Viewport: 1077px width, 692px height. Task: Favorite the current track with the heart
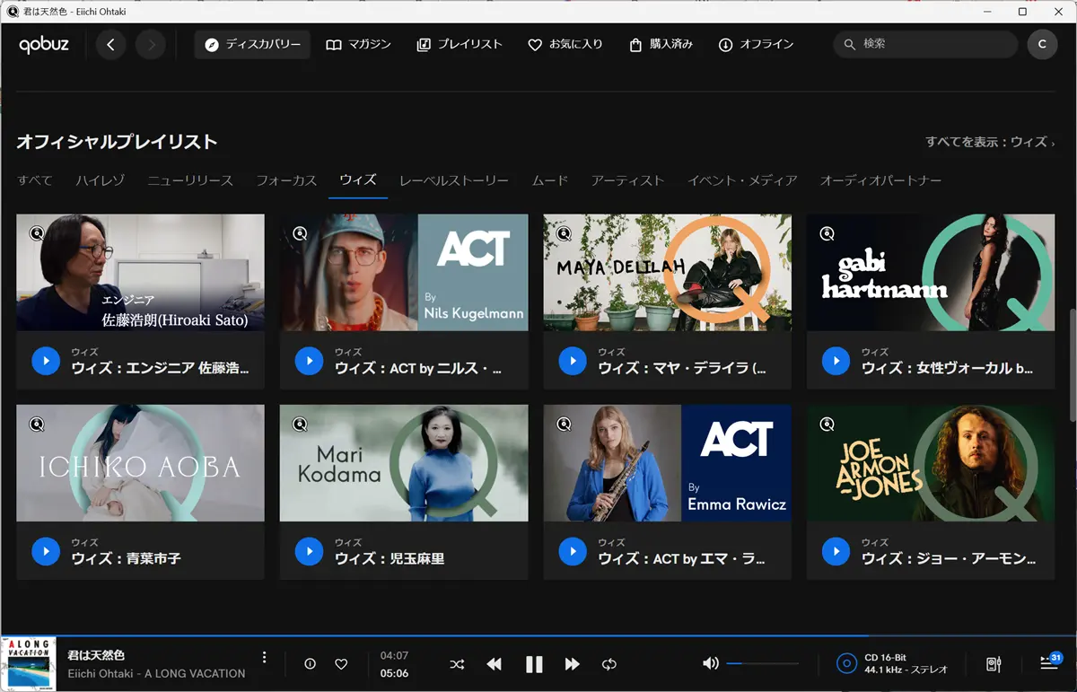[x=341, y=664]
